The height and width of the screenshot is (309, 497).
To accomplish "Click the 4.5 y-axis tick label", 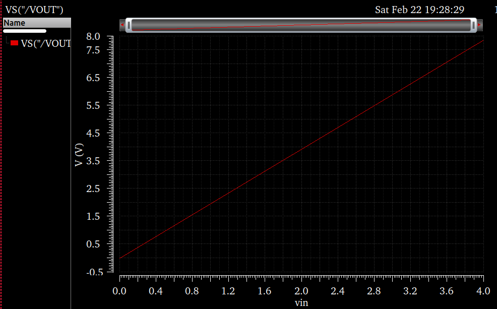I will [x=93, y=134].
